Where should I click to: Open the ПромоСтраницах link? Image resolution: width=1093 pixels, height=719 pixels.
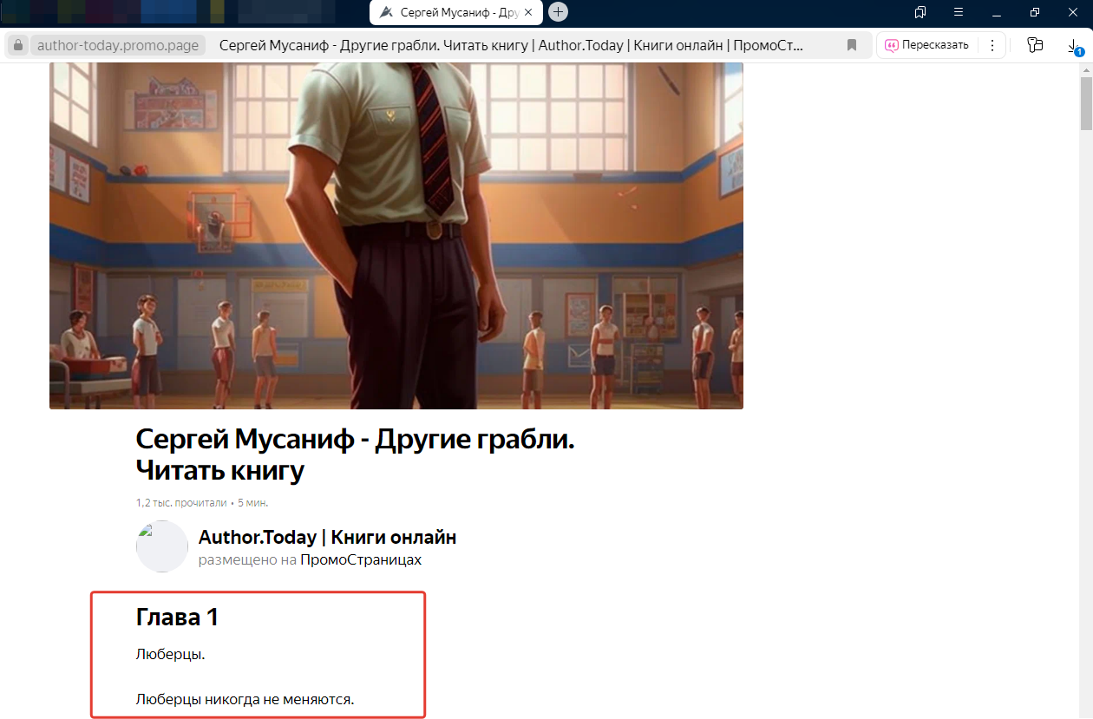[361, 559]
